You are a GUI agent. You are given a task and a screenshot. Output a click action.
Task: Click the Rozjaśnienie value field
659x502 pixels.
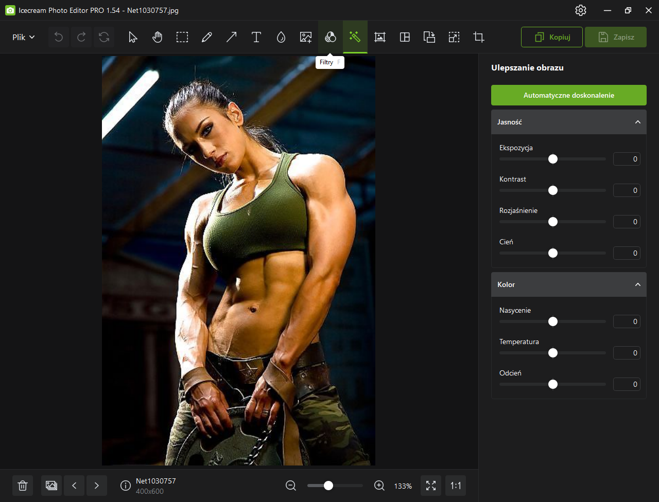click(627, 222)
